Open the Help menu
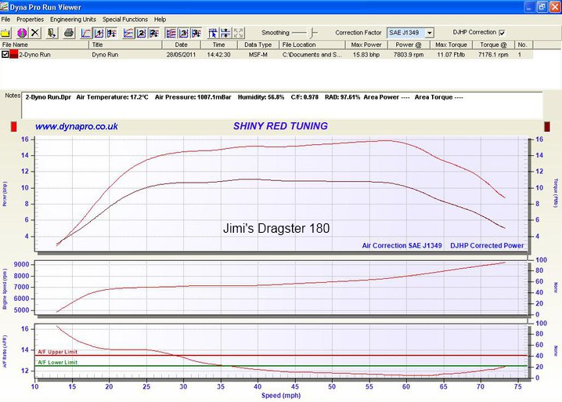The height and width of the screenshot is (402, 562). pos(160,20)
